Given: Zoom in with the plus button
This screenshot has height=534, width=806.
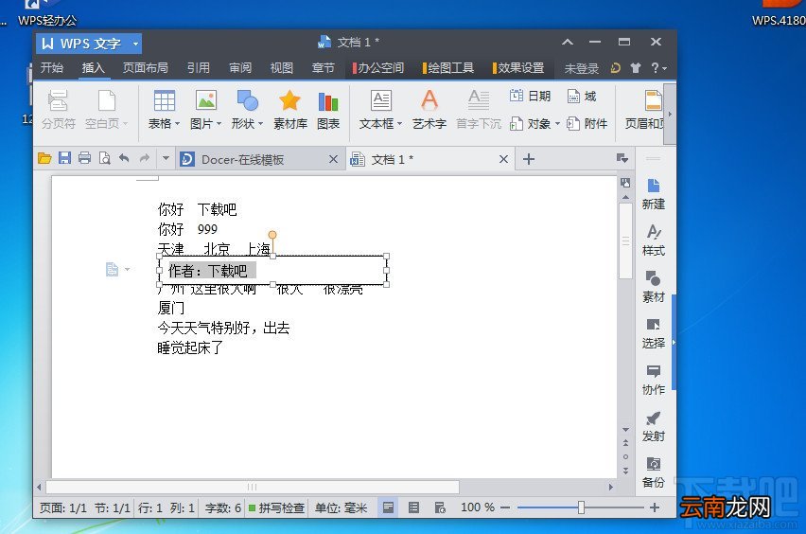Looking at the screenshot, I should [x=655, y=507].
